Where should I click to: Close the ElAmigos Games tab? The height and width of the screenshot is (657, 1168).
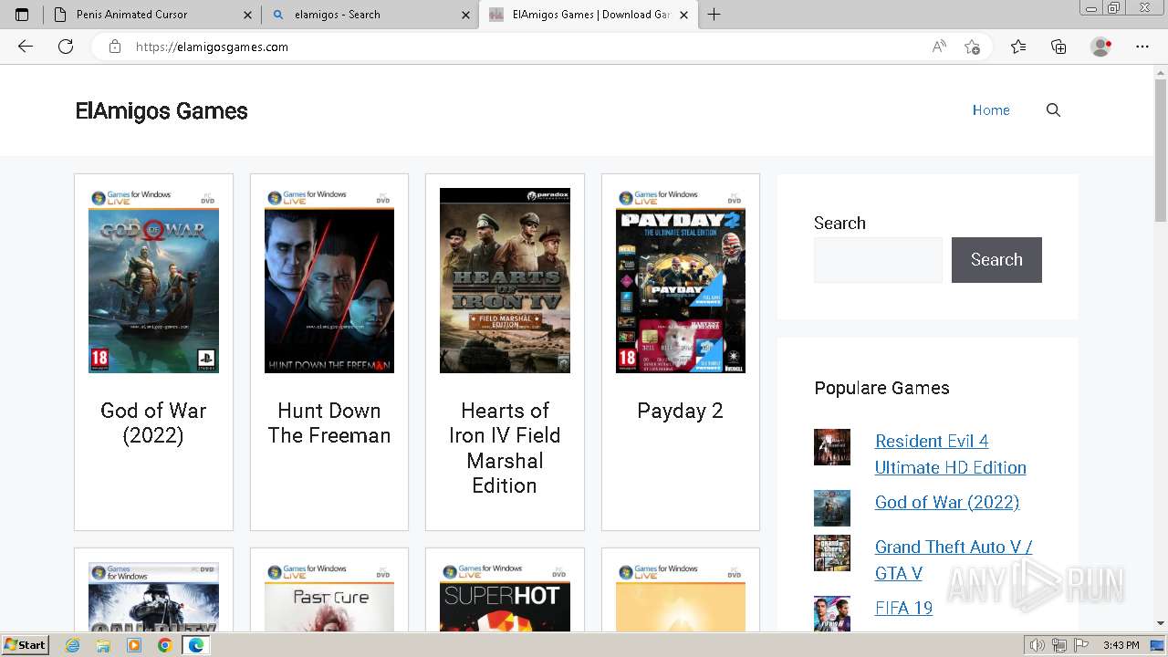(x=683, y=15)
